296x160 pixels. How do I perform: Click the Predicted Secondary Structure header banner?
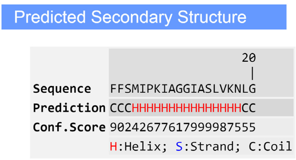[144, 17]
